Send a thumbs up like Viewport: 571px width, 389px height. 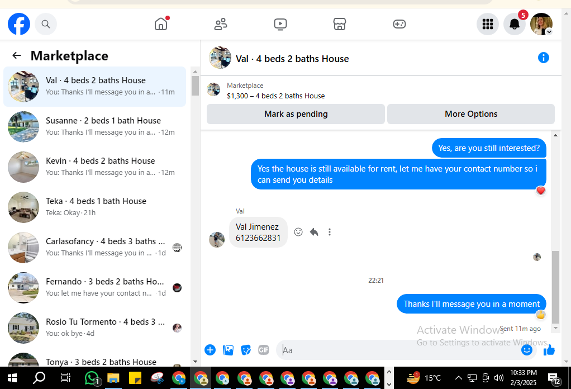(549, 350)
